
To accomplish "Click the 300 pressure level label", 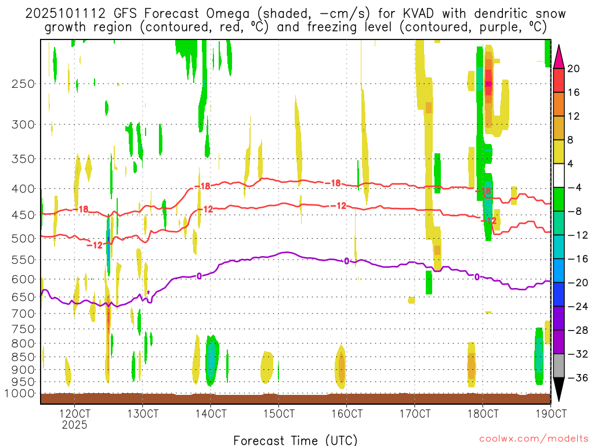I will [23, 124].
